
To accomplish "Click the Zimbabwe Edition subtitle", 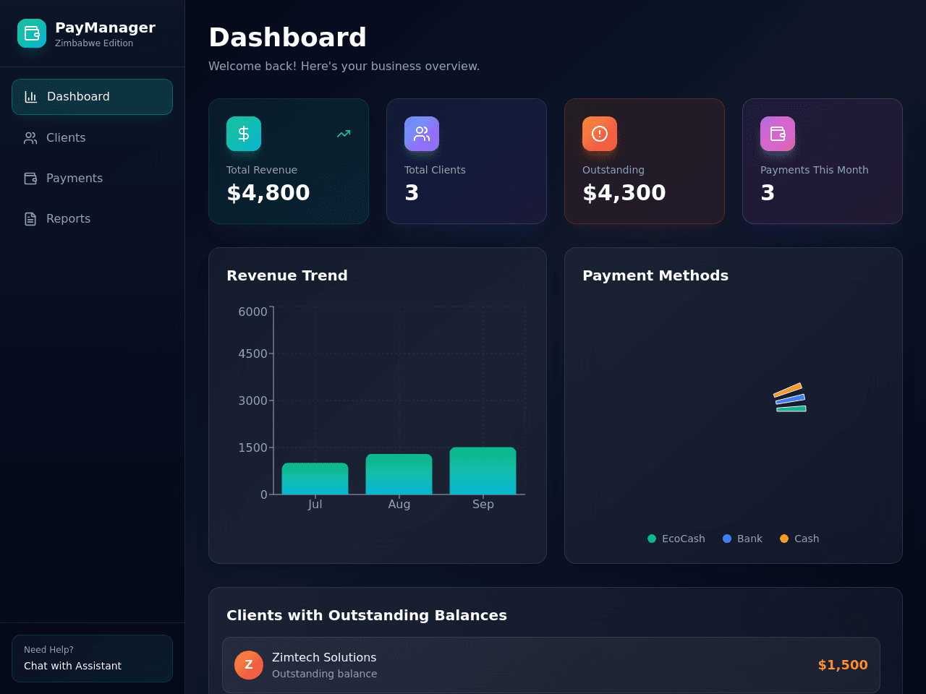I will 94,43.
